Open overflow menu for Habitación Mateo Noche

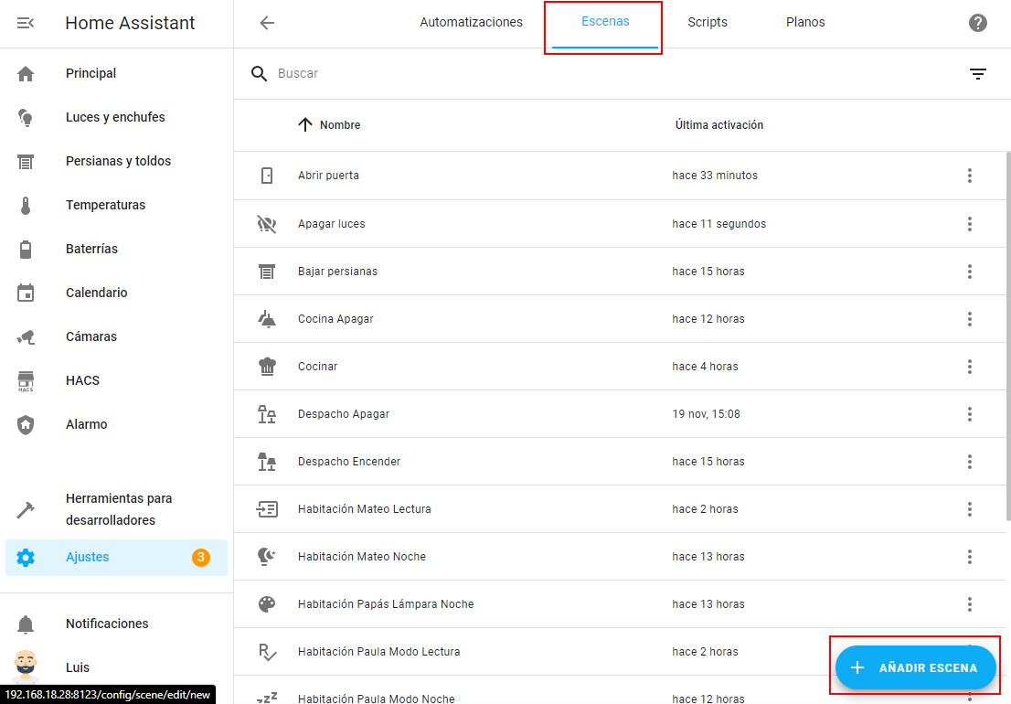969,557
